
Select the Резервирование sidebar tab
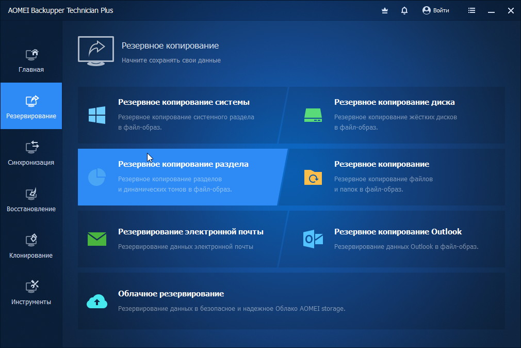[31, 106]
